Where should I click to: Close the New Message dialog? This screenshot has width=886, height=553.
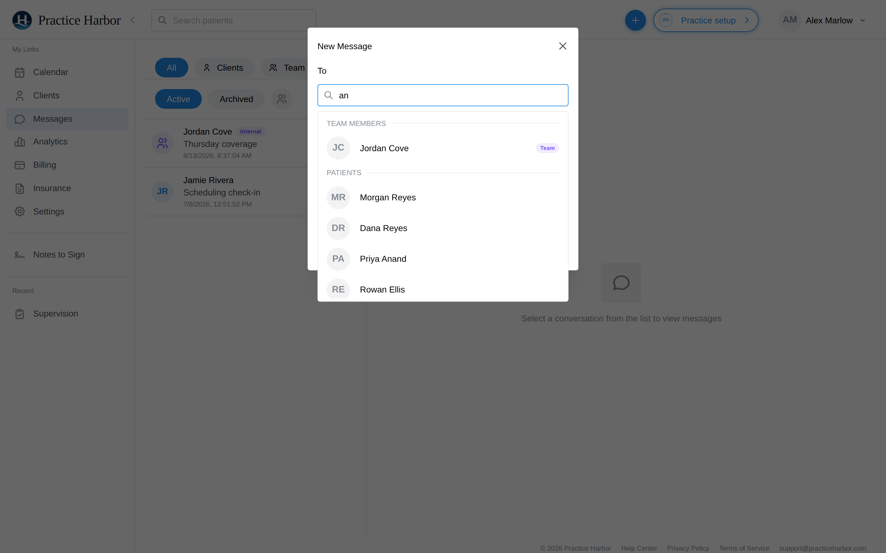tap(563, 46)
